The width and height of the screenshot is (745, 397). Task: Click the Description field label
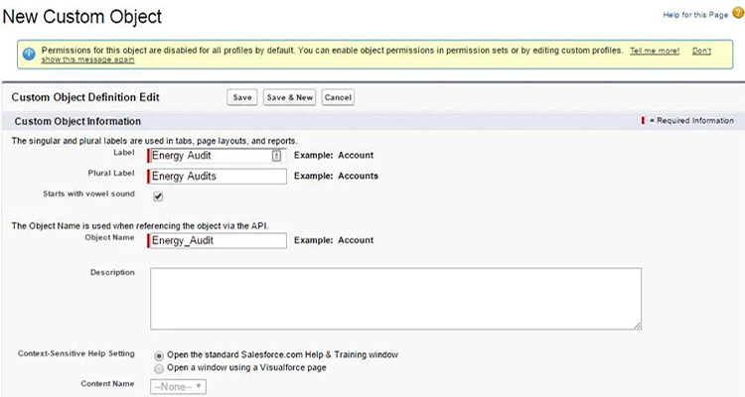112,273
